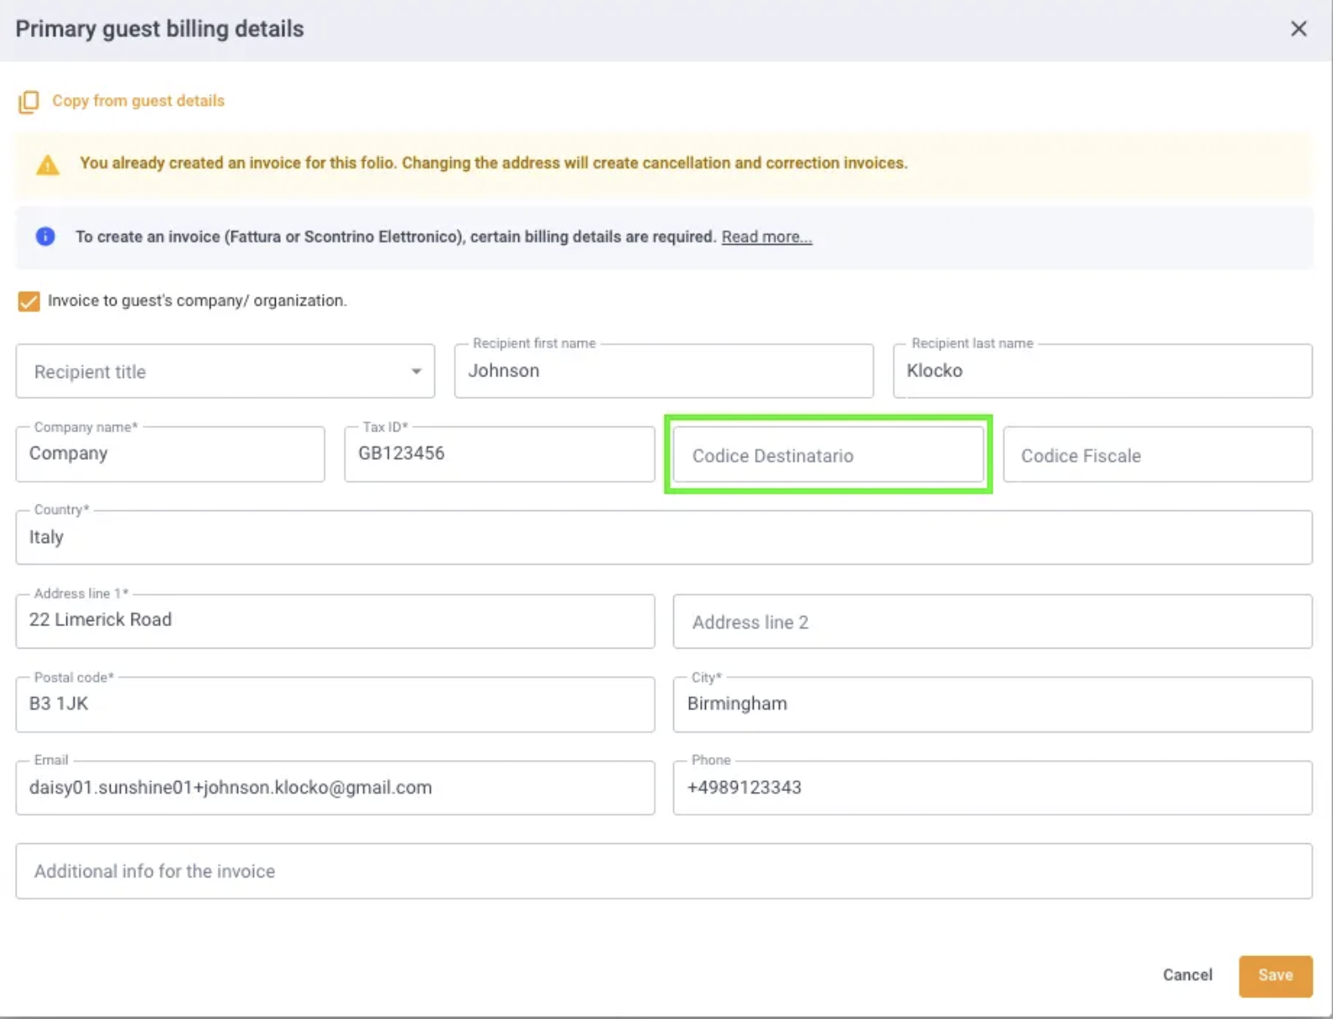Save the billing details
Screen dimensions: 1333x1019
point(1275,976)
